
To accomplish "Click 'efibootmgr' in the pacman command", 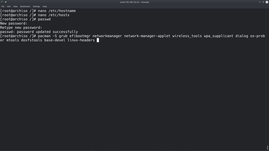I will [80, 36].
